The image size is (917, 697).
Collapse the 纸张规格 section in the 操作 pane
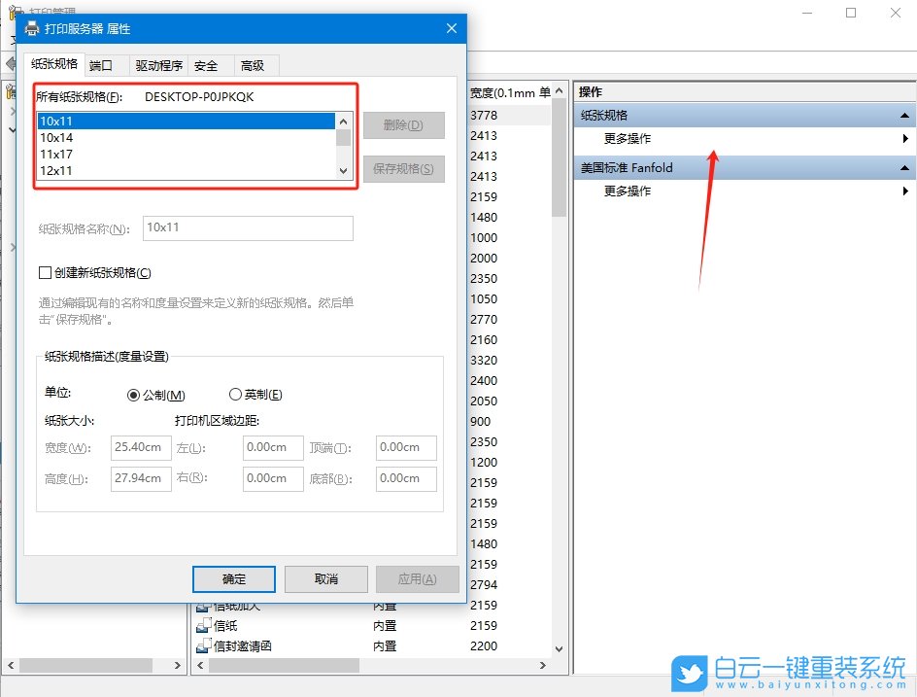coord(904,114)
